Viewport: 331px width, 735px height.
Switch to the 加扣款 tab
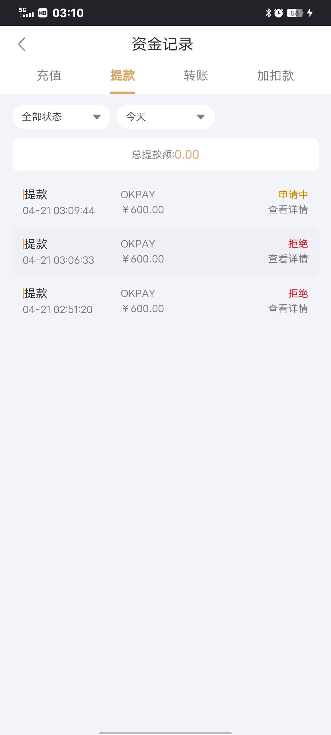276,76
